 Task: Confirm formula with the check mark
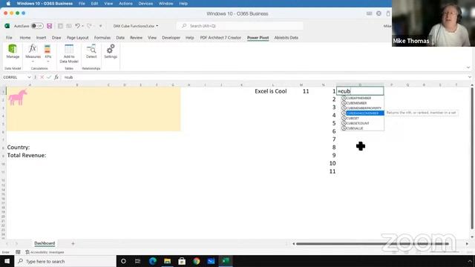49,77
